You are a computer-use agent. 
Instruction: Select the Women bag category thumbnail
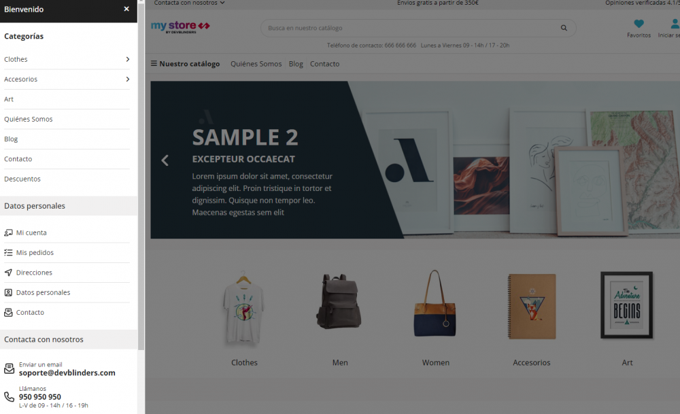coord(435,305)
